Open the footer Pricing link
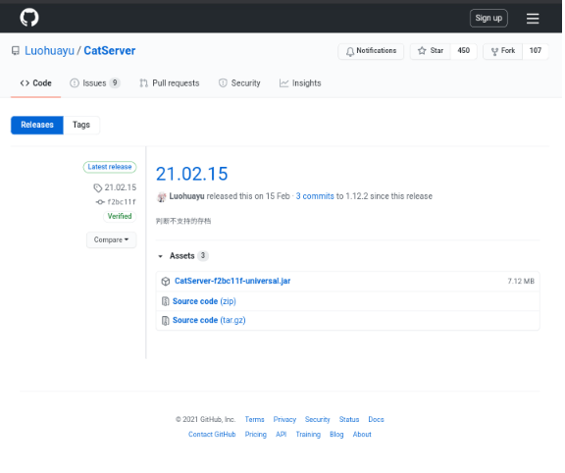The width and height of the screenshot is (565, 473). click(256, 435)
